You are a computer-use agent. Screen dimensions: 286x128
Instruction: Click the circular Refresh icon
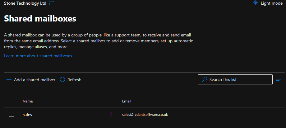coord(62,80)
